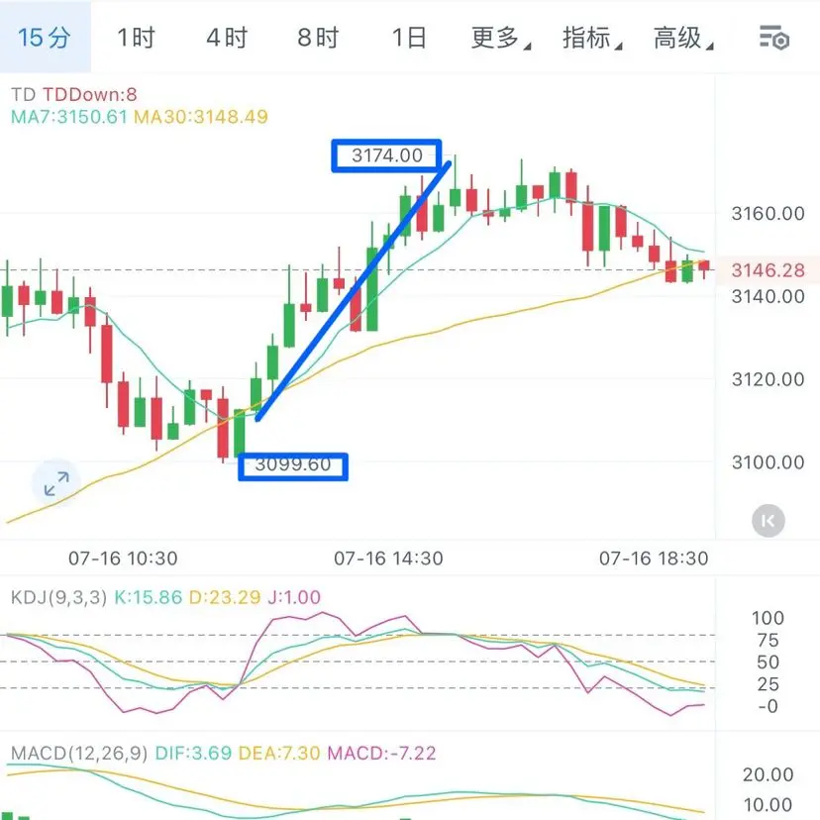This screenshot has height=820, width=820.
Task: Click the MA7:3150.61 label
Action: [69, 117]
